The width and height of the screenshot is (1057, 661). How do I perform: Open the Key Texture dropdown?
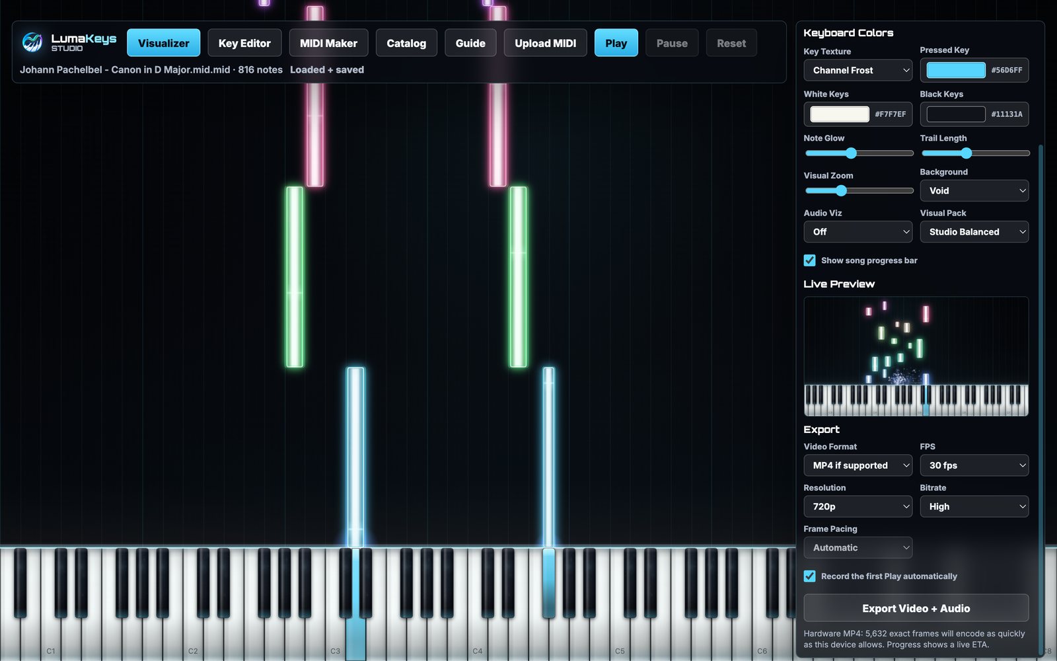tap(858, 70)
